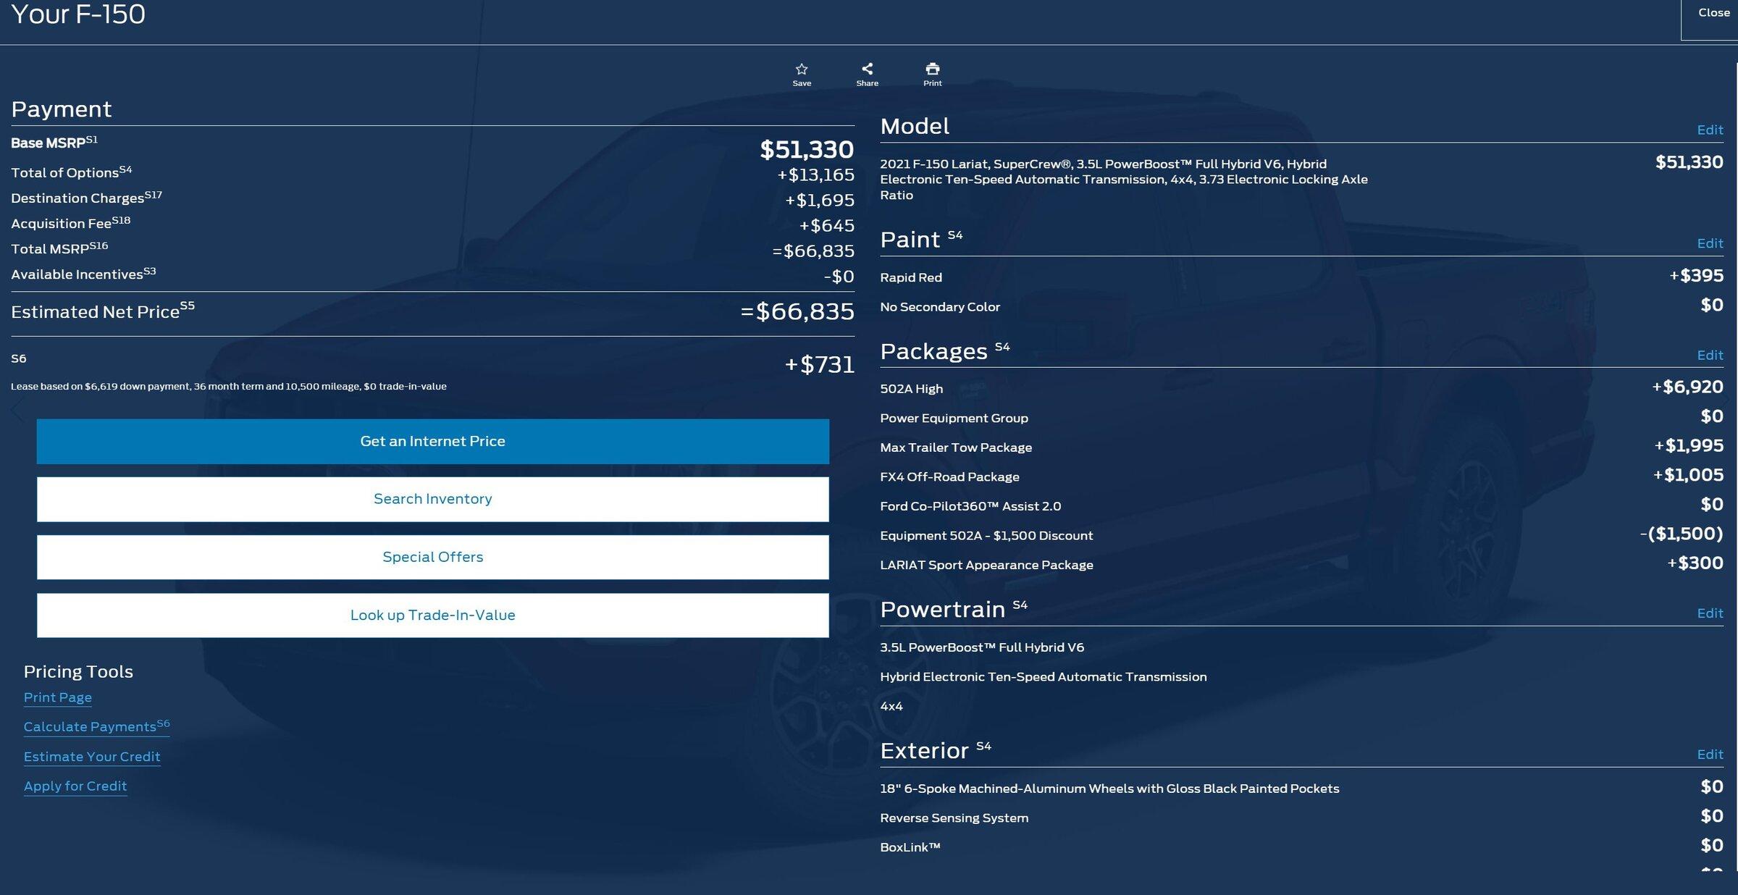Click Max Trailer Tow Package row
The height and width of the screenshot is (895, 1738).
coord(1301,447)
